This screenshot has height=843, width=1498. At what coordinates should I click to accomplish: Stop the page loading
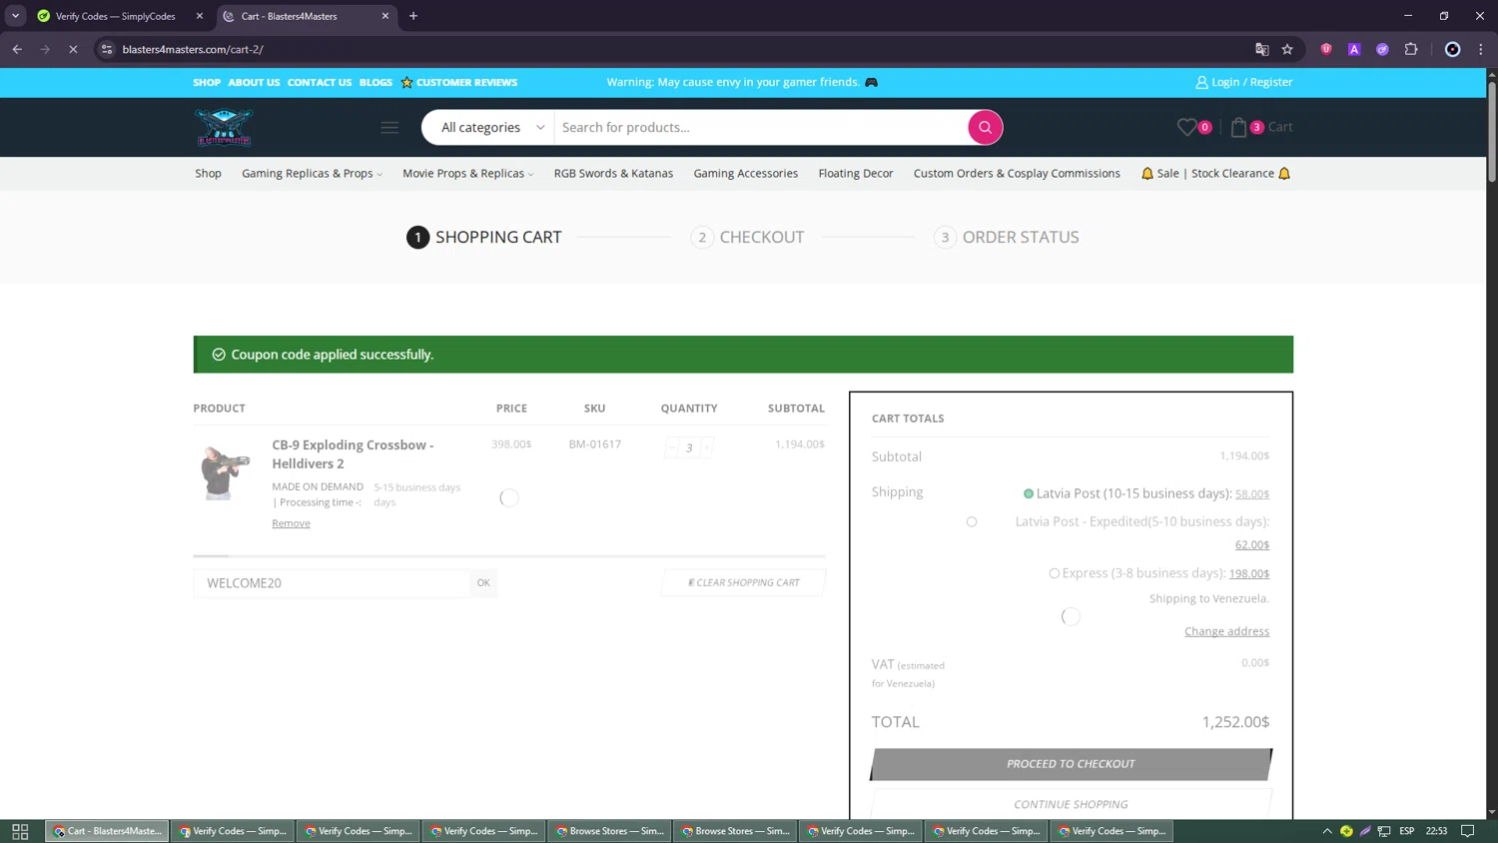tap(73, 49)
